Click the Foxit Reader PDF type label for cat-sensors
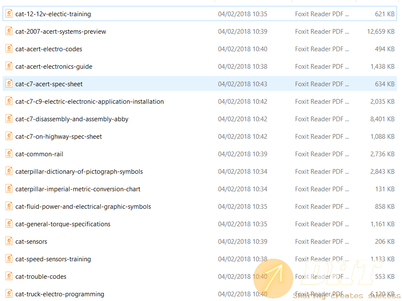Image resolution: width=402 pixels, height=301 pixels. [x=322, y=241]
